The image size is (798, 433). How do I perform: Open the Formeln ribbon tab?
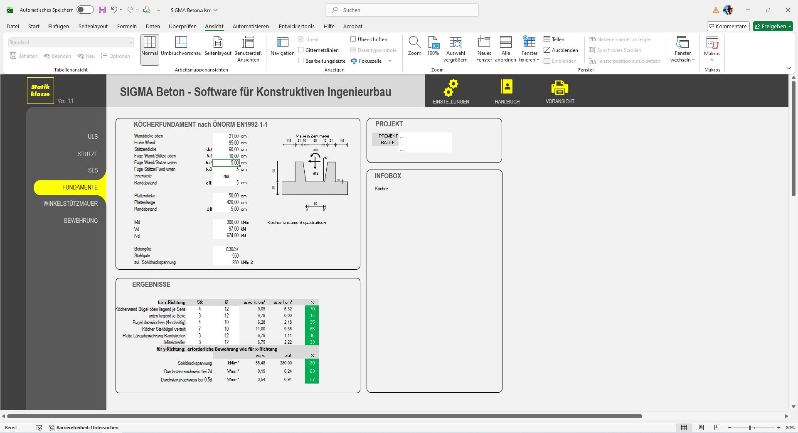point(127,26)
